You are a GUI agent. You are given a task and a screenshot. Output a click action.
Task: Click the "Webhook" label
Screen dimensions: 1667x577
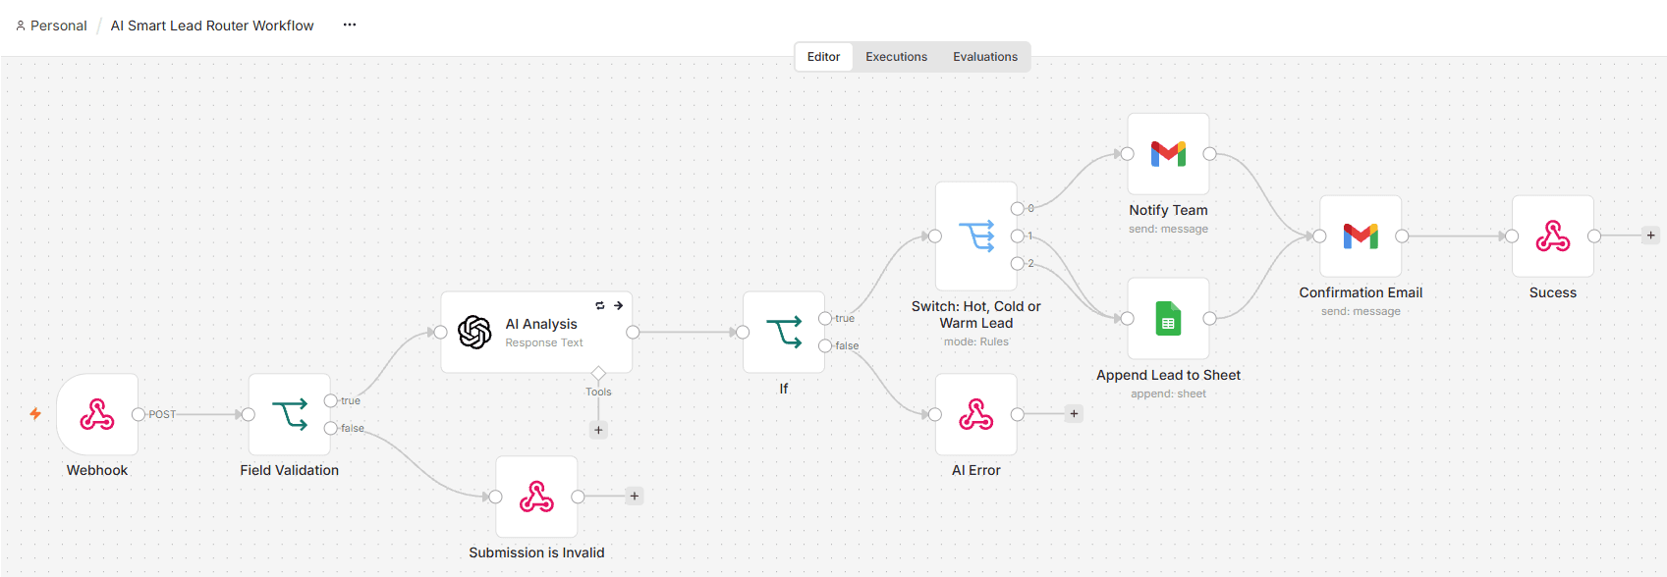tap(97, 470)
